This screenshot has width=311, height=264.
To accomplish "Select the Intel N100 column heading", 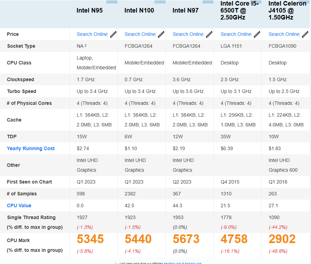I will 139,10.
